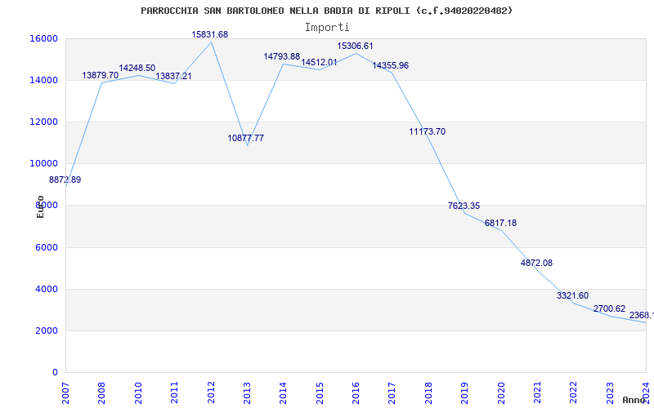654x408 pixels.
Task: Click the Importi subtitle
Action: pos(327,28)
